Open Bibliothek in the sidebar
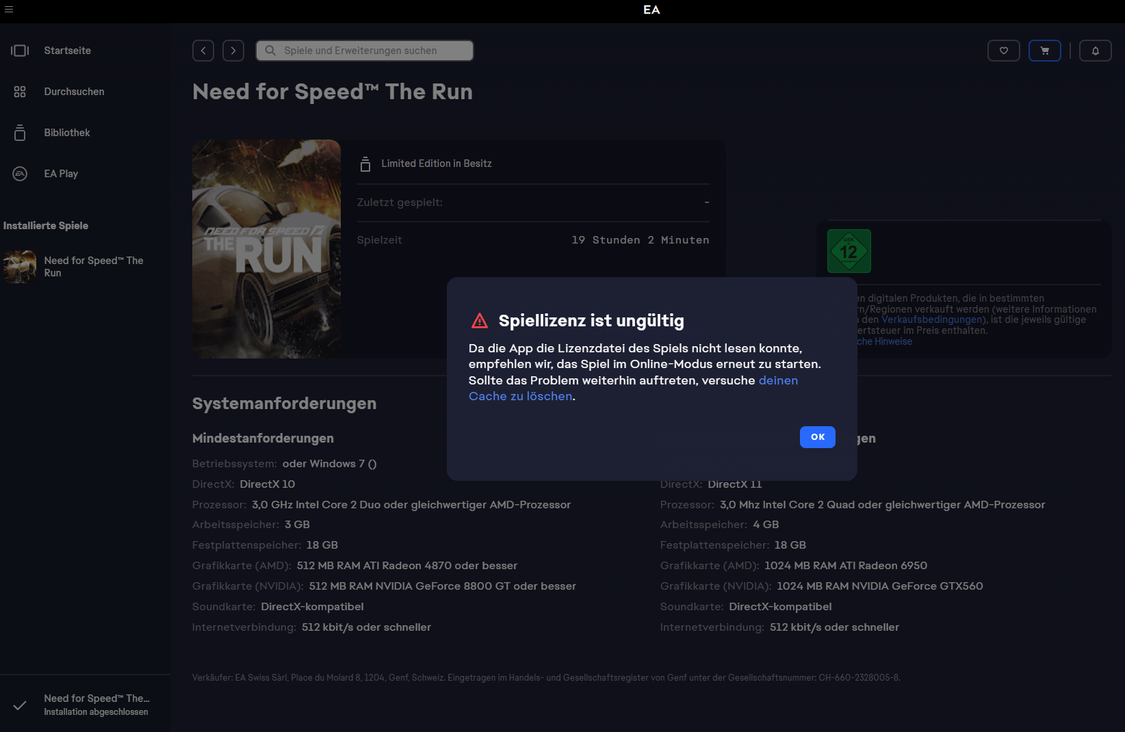 coord(67,133)
